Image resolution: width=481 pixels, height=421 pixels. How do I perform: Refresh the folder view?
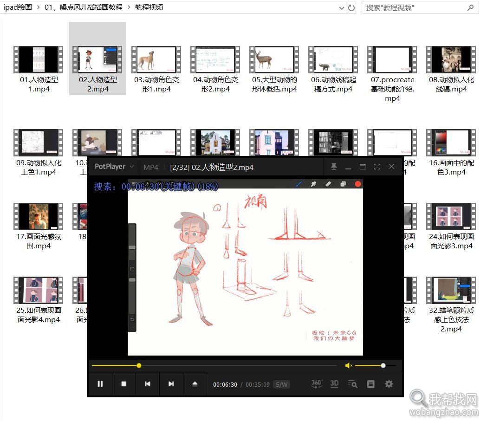351,8
